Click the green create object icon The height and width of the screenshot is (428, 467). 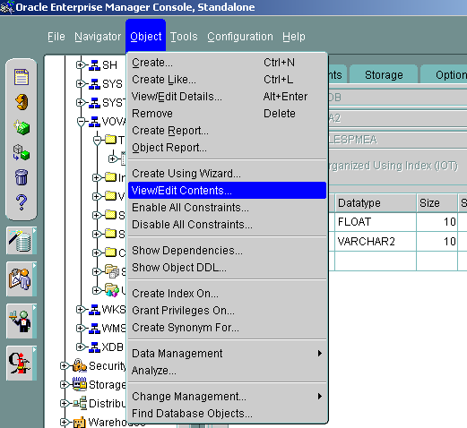coord(22,127)
